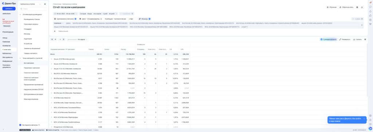Collapse the report library side panel
Screen dimensions: 373x132
[x=45, y=4]
